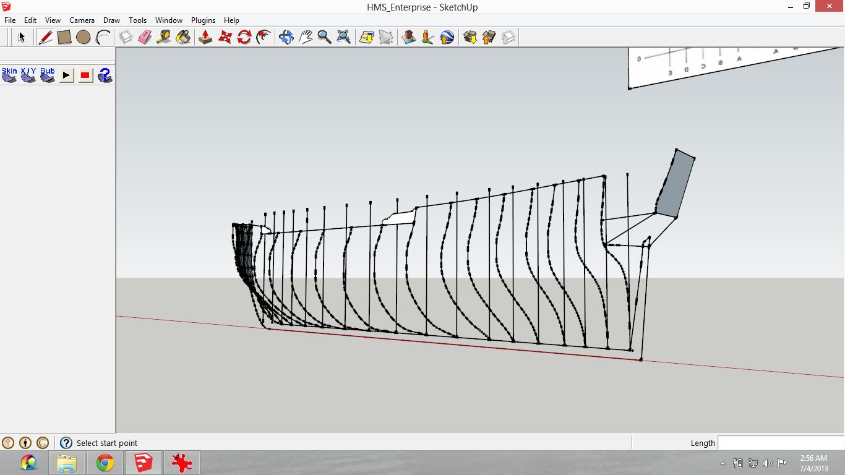
Task: Choose the Select arrow tool
Action: pos(22,37)
